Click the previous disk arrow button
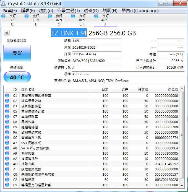Image resolution: width=188 pixels, height=192 pixels. point(7,33)
